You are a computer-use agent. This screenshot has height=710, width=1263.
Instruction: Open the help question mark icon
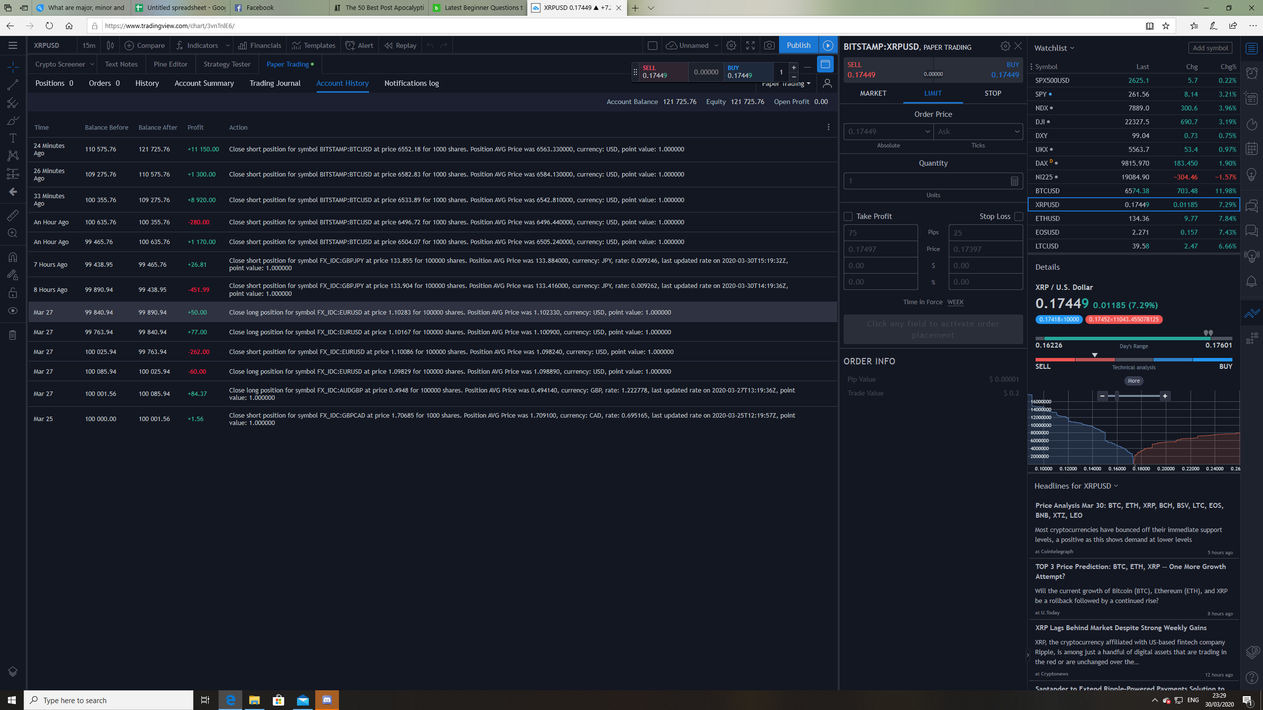click(1252, 677)
